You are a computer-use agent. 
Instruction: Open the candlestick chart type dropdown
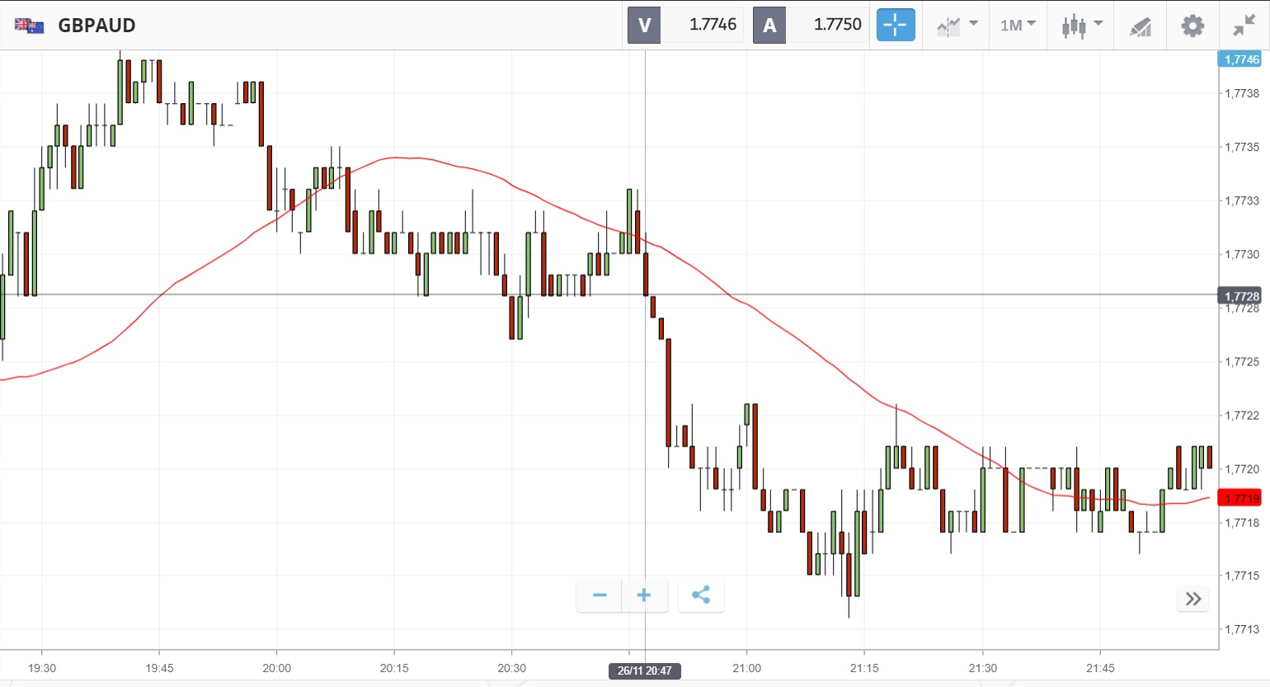point(1081,26)
